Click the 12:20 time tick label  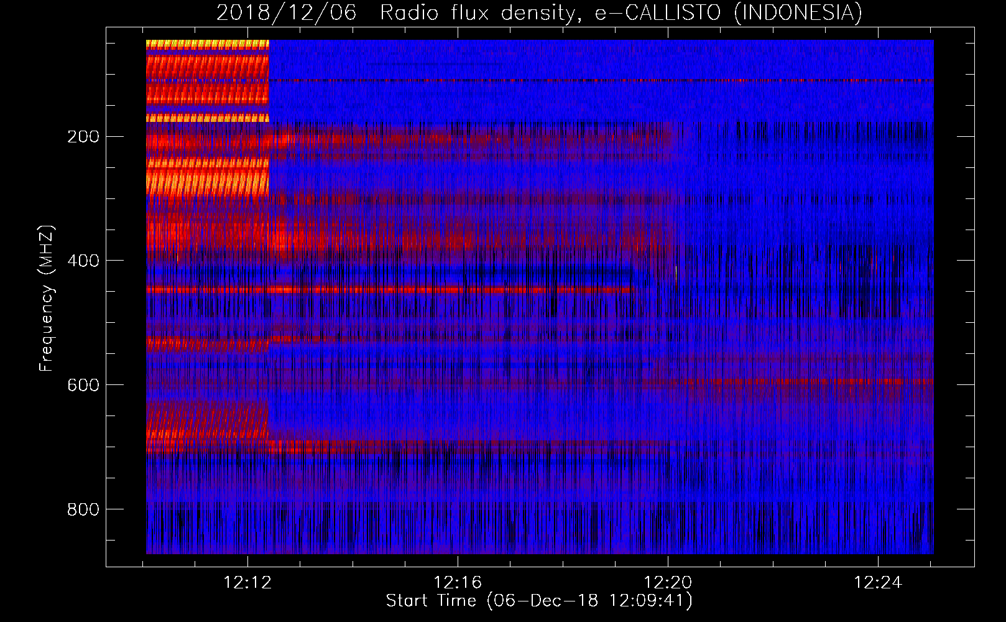pyautogui.click(x=668, y=583)
